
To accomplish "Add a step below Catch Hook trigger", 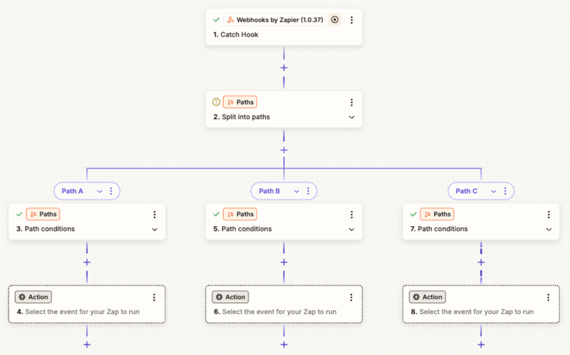I will click(284, 68).
